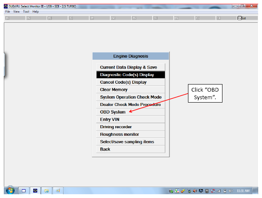Click the orange plug tray icon
The width and height of the screenshot is (262, 198).
(183, 191)
